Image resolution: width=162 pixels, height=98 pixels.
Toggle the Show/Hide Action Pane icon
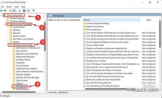(28, 11)
